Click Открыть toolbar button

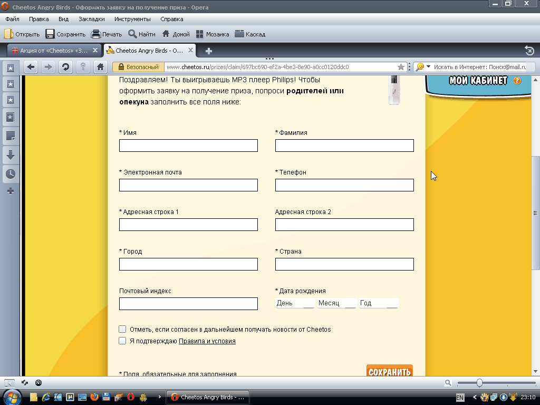click(22, 34)
